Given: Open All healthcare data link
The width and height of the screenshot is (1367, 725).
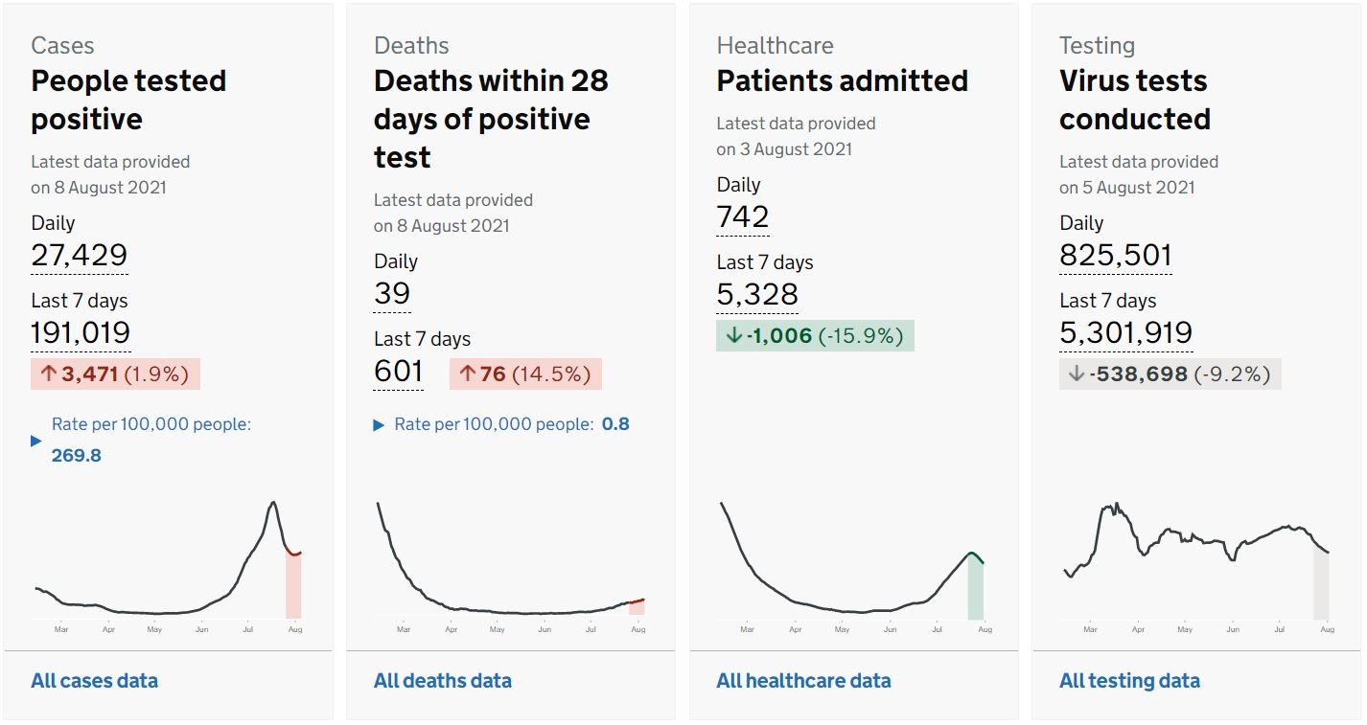Looking at the screenshot, I should pos(803,681).
